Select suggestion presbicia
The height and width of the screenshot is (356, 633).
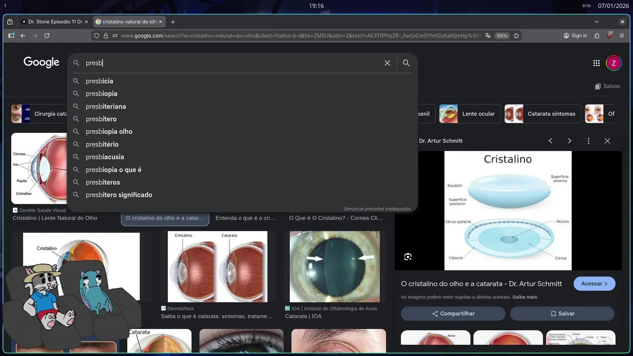(242, 81)
